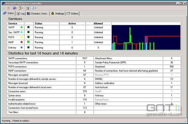The image size is (188, 124).
Task: Click the services activity graph
Action: [146, 37]
